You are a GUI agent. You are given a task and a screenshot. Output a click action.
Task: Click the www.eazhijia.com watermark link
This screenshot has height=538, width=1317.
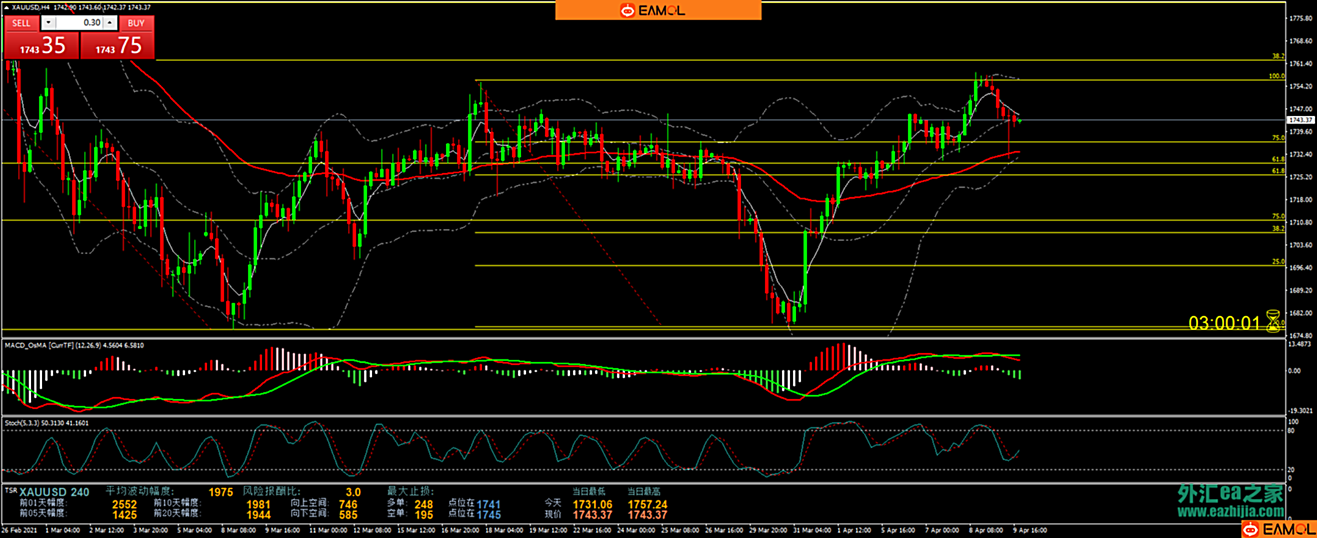[1230, 512]
